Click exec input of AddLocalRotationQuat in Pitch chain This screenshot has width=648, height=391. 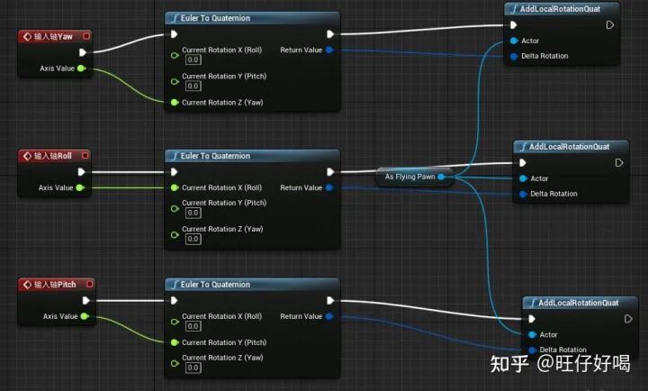pyautogui.click(x=532, y=319)
